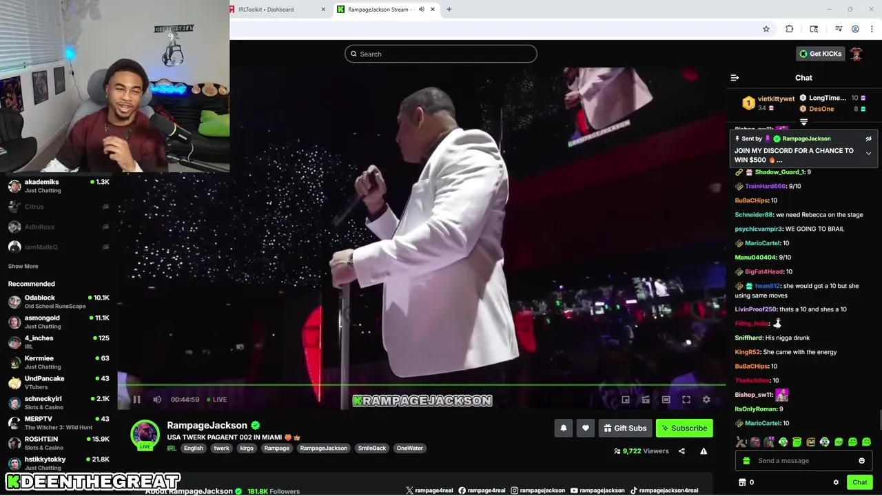Click the green stream progress bar
The image size is (882, 496).
[421, 385]
